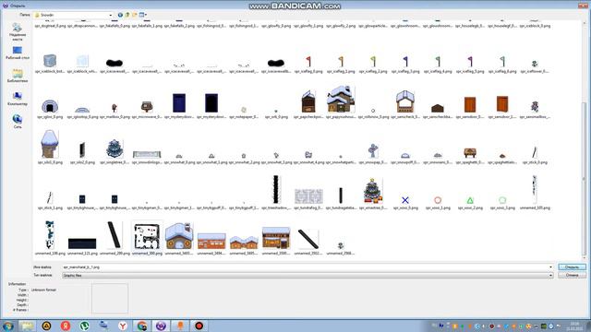The width and height of the screenshot is (591, 332).
Task: Go to Desktop in left sidebar
Action: tap(18, 53)
